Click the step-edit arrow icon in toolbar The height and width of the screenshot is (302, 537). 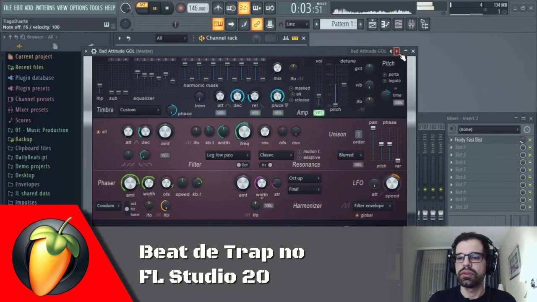tap(231, 24)
